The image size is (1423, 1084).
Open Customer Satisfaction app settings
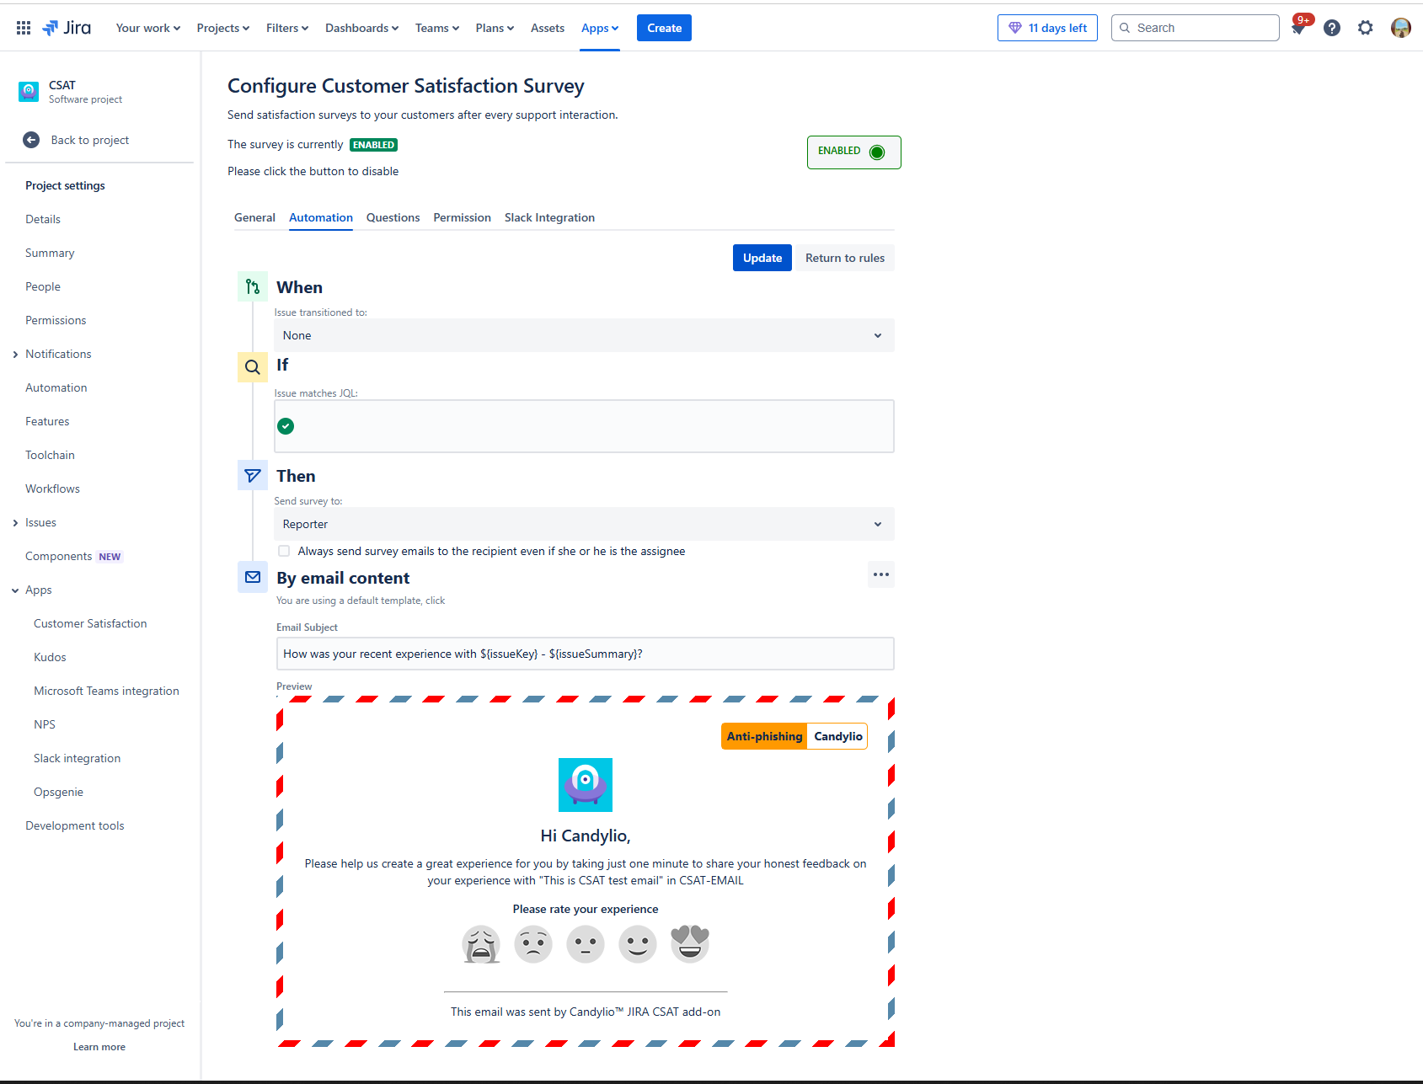(90, 623)
